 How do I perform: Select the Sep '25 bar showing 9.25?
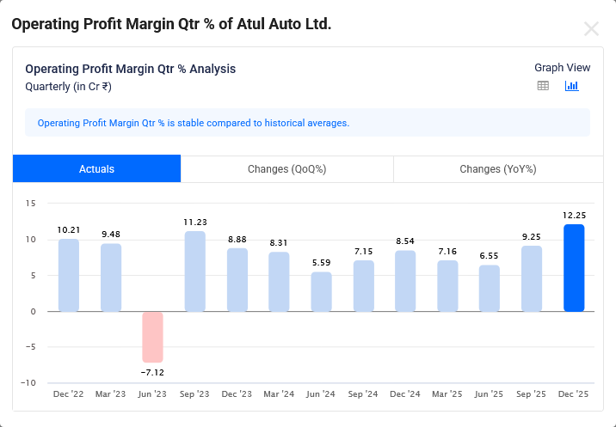[532, 278]
